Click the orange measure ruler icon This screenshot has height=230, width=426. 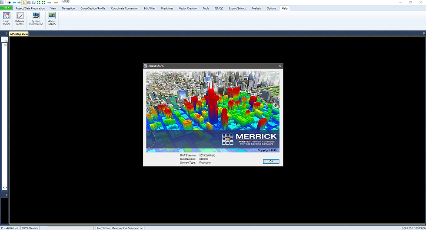click(56, 3)
